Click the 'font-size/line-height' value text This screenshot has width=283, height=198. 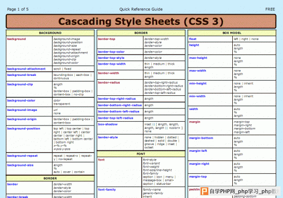pyautogui.click(x=157, y=170)
